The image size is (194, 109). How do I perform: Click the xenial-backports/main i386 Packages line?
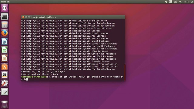pyautogui.click(x=65, y=51)
